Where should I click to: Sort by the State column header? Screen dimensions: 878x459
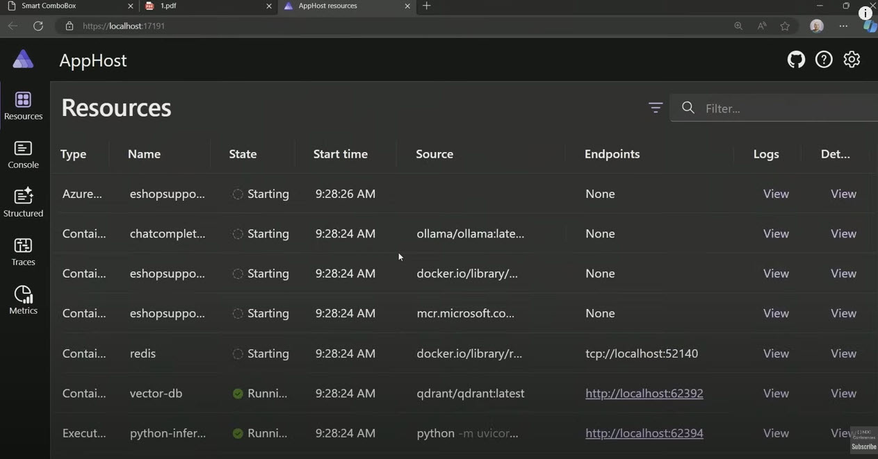[243, 154]
